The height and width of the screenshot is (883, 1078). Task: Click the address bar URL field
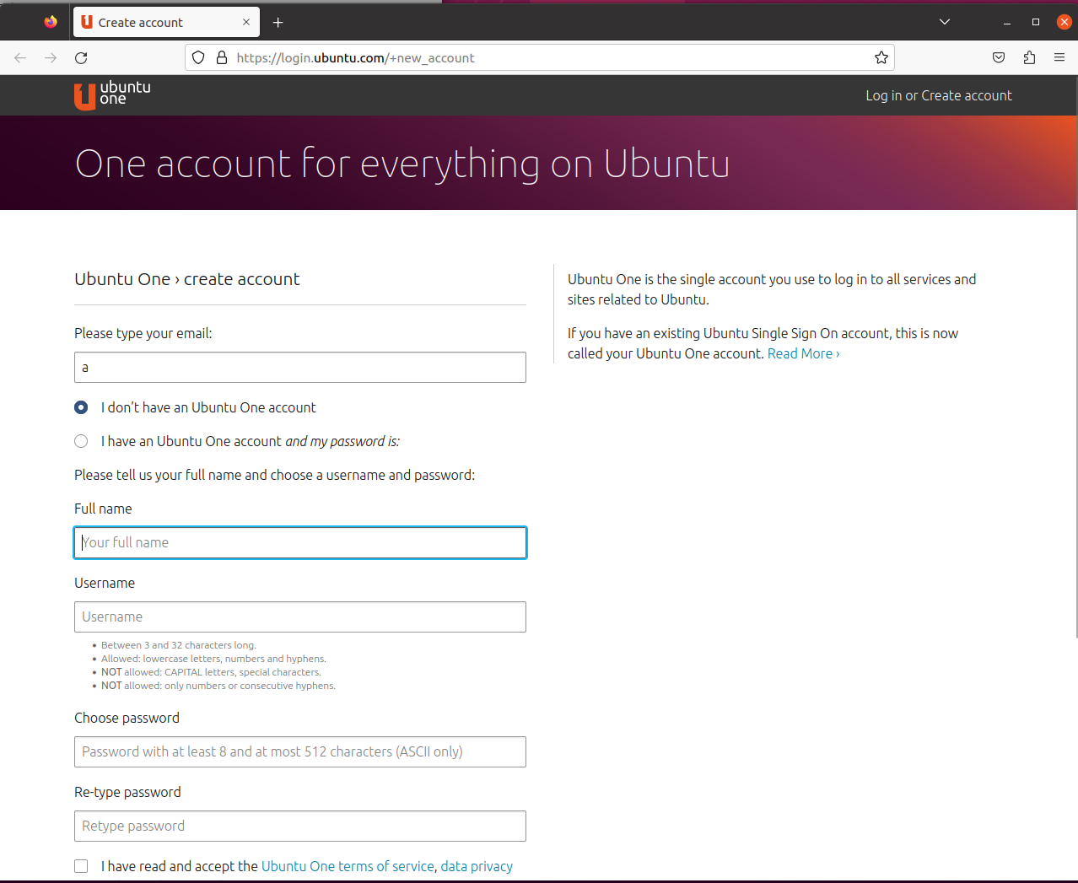[540, 57]
